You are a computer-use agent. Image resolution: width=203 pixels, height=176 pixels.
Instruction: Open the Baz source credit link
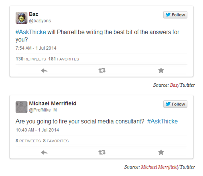174,85
